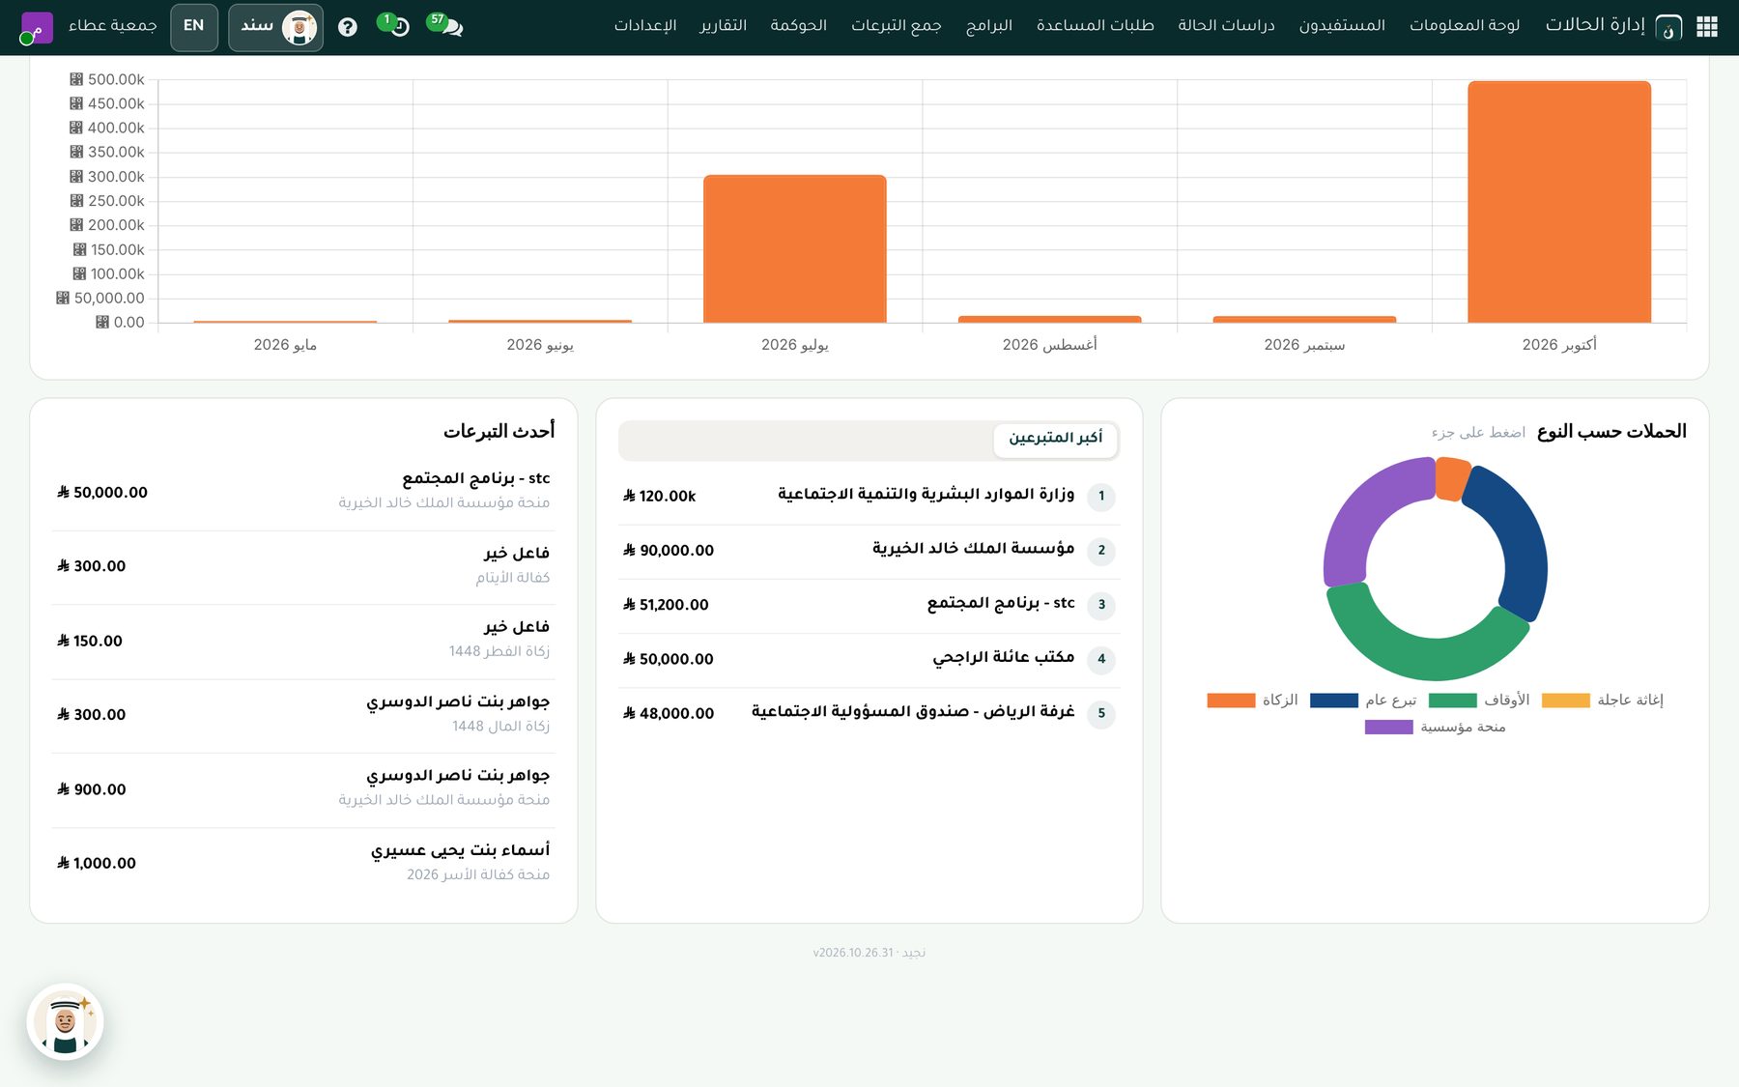Click the rank 5 badge in donors list
Image resolution: width=1739 pixels, height=1087 pixels.
tap(1101, 714)
